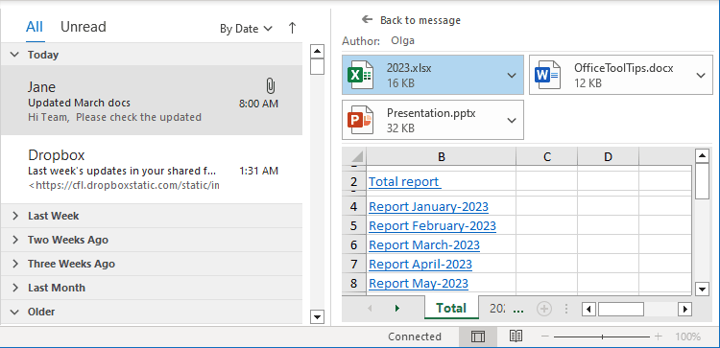Click the spreadsheet vertical scroll up arrow

pyautogui.click(x=703, y=156)
